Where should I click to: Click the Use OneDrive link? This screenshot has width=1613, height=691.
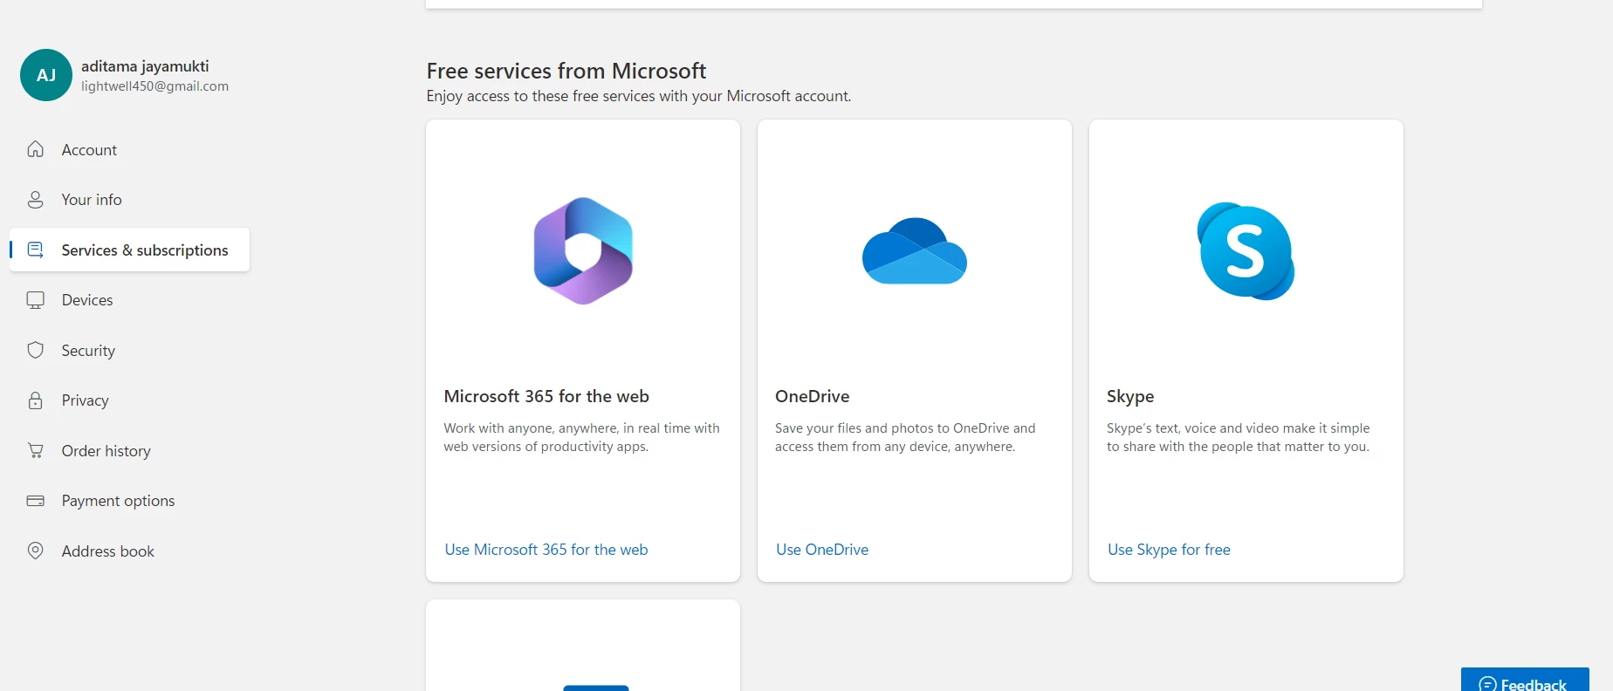tap(822, 550)
